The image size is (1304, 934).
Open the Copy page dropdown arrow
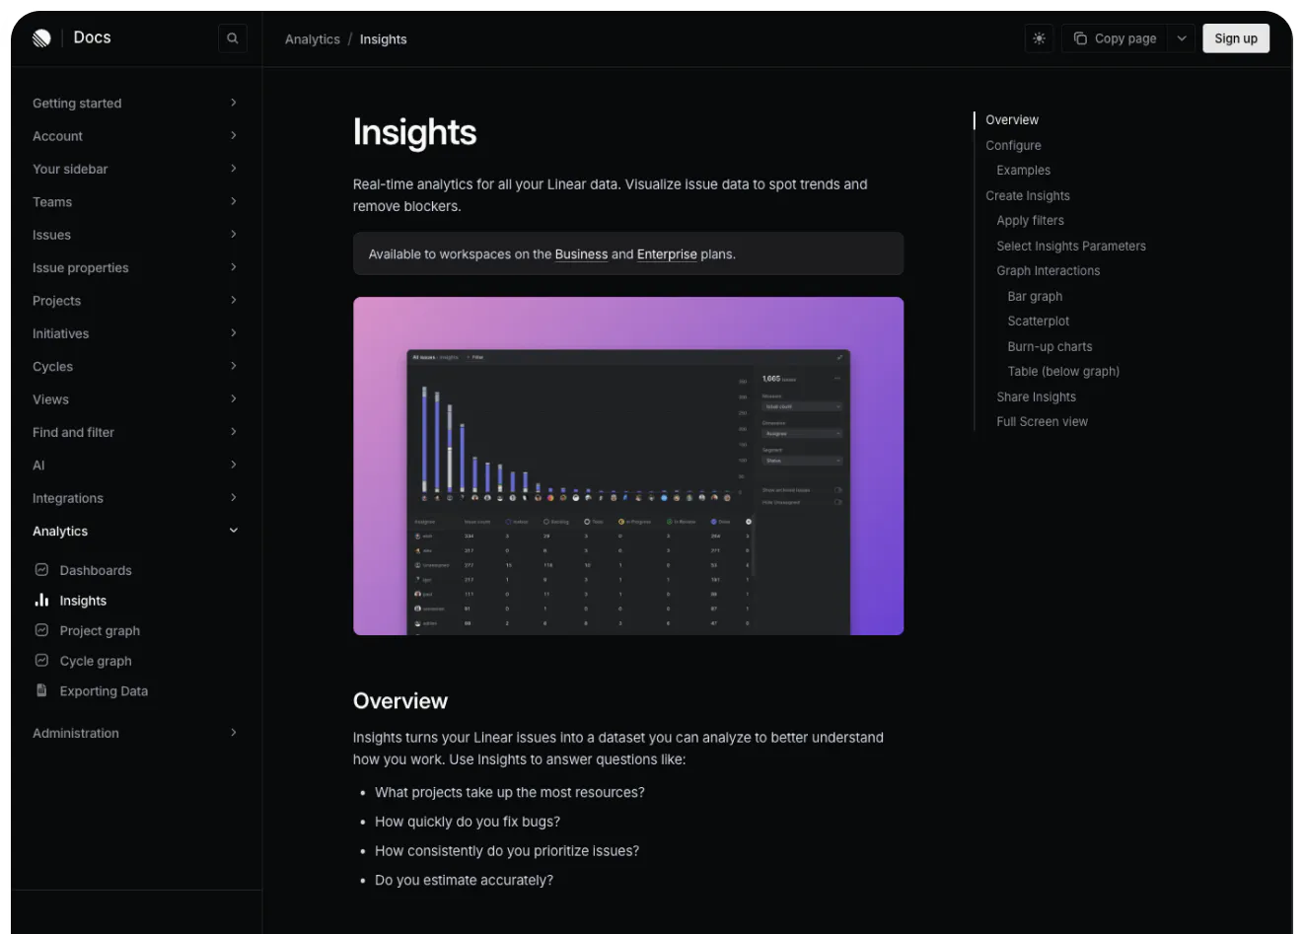[1182, 38]
